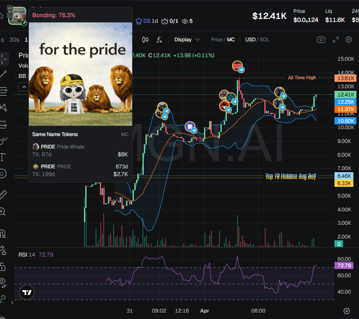Click the 06:00 time axis label
This screenshot has width=359, height=319.
(x=258, y=311)
